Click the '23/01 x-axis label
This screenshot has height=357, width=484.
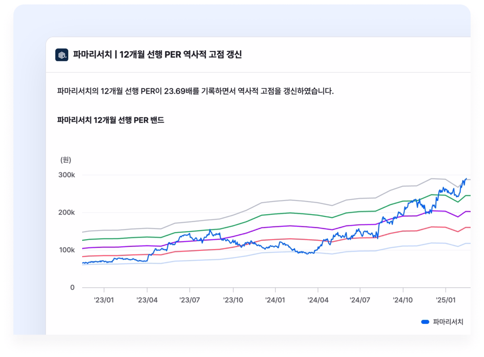104,300
